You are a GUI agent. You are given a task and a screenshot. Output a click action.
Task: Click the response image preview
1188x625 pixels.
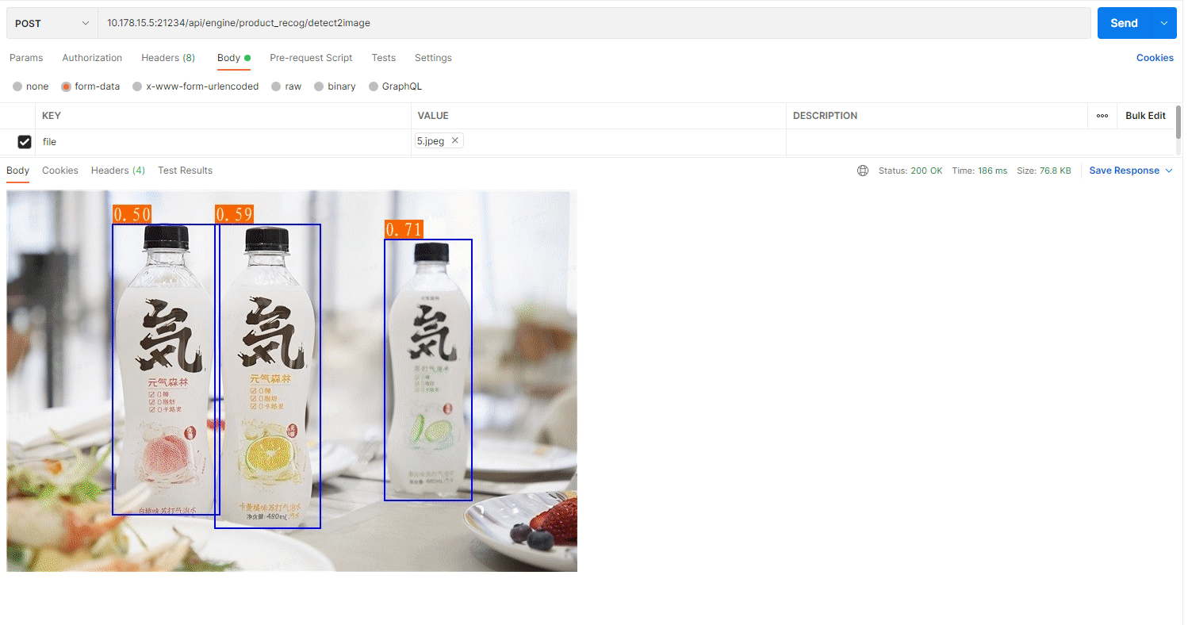(292, 381)
